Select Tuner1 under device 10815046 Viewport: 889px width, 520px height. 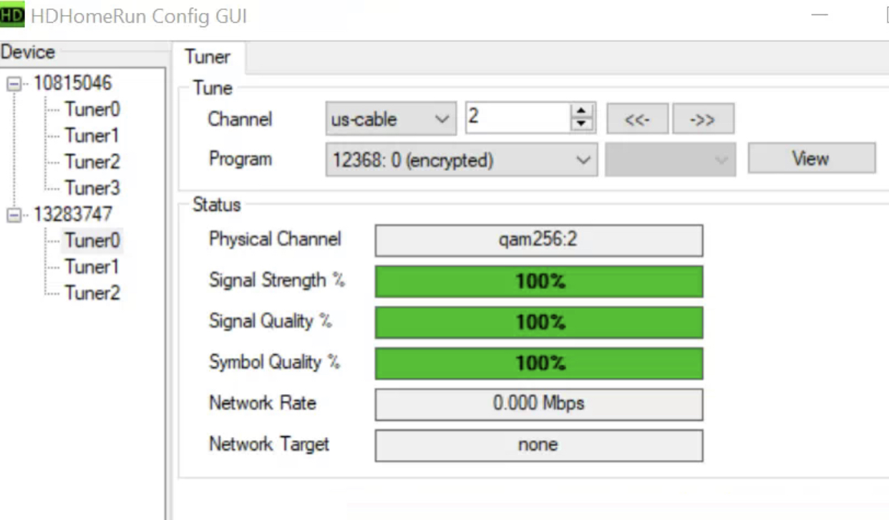click(92, 136)
